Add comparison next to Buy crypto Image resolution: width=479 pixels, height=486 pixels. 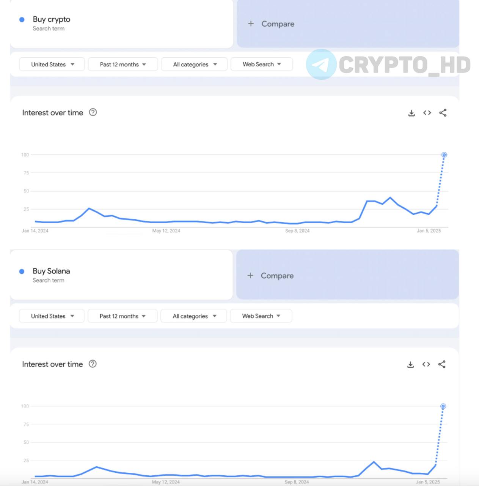348,24
